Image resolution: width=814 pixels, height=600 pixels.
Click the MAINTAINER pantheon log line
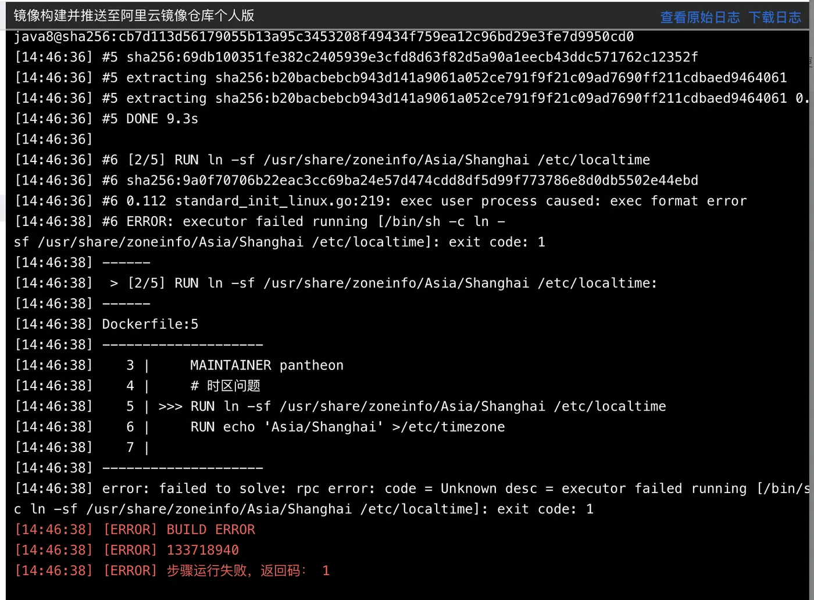click(179, 365)
